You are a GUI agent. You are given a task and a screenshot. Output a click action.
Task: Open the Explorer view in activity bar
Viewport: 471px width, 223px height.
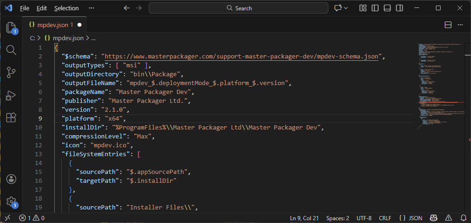[11, 27]
